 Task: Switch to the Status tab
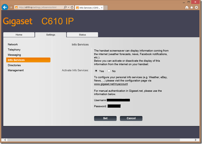82,35
